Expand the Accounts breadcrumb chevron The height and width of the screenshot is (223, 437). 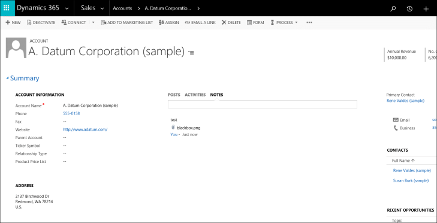(138, 8)
